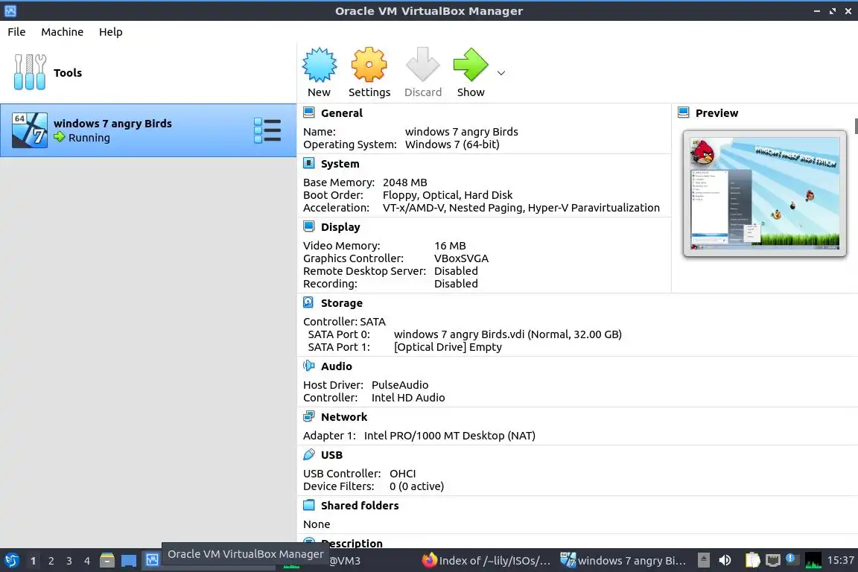Click the 'PulseAudio' host driver value
Screen dimensions: 858x572
[x=400, y=385]
